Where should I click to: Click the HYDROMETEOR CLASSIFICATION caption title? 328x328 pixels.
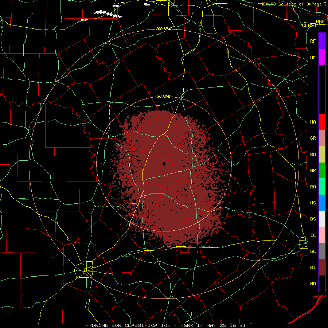(x=128, y=325)
